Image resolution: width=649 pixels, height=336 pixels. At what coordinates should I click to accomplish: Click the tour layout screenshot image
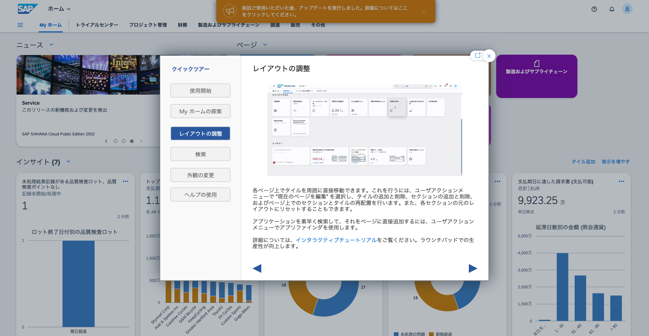365,129
